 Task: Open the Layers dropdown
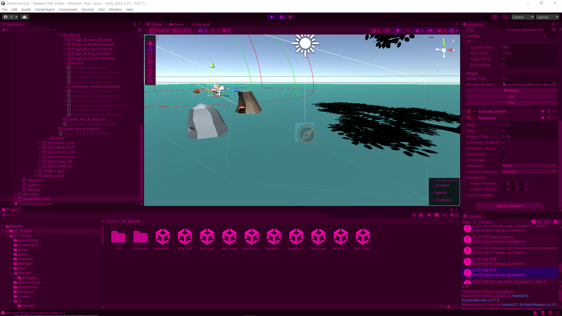click(523, 17)
